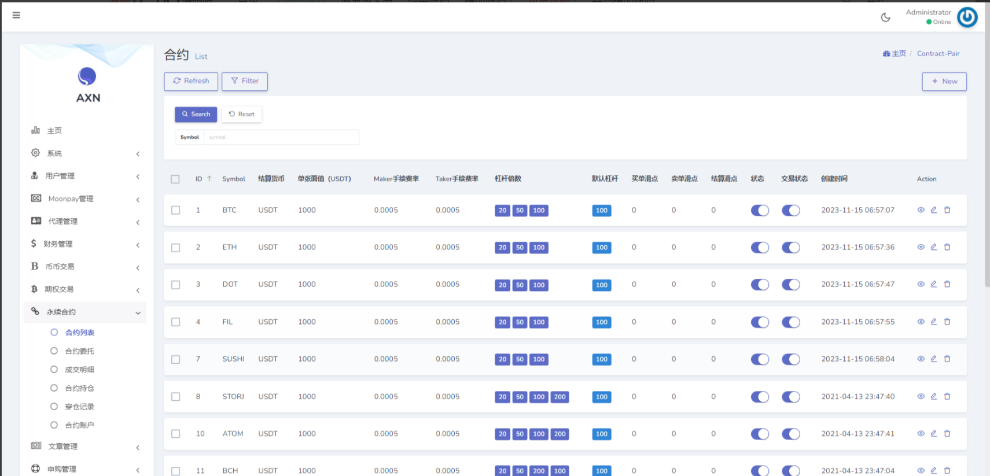
Task: Open 合约委托 submenu item
Action: [x=79, y=351]
